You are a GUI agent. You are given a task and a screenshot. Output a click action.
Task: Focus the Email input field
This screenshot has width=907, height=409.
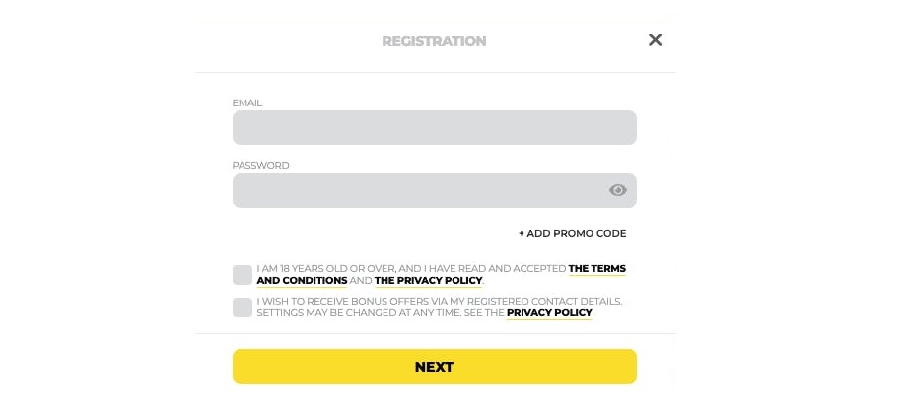(x=435, y=127)
